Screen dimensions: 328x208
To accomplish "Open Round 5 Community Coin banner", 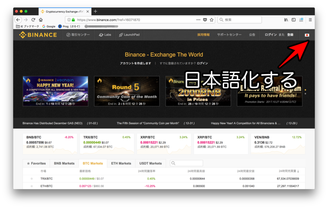I will [127, 91].
